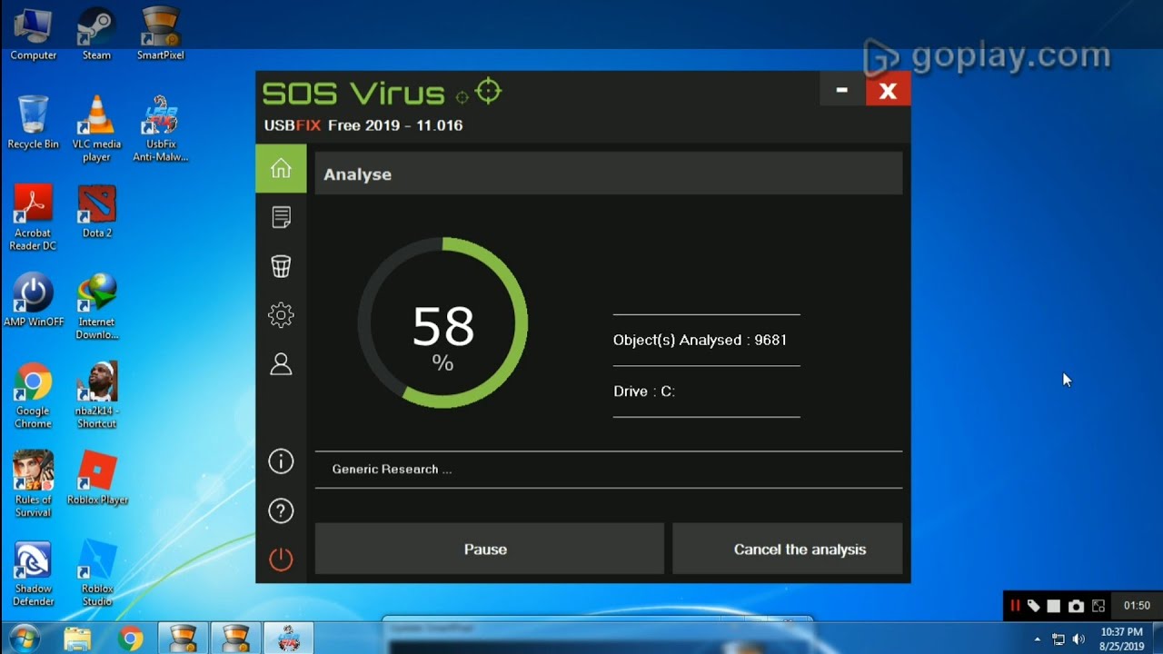Open Google Chrome desktop shortcut
The width and height of the screenshot is (1163, 654).
pos(33,396)
